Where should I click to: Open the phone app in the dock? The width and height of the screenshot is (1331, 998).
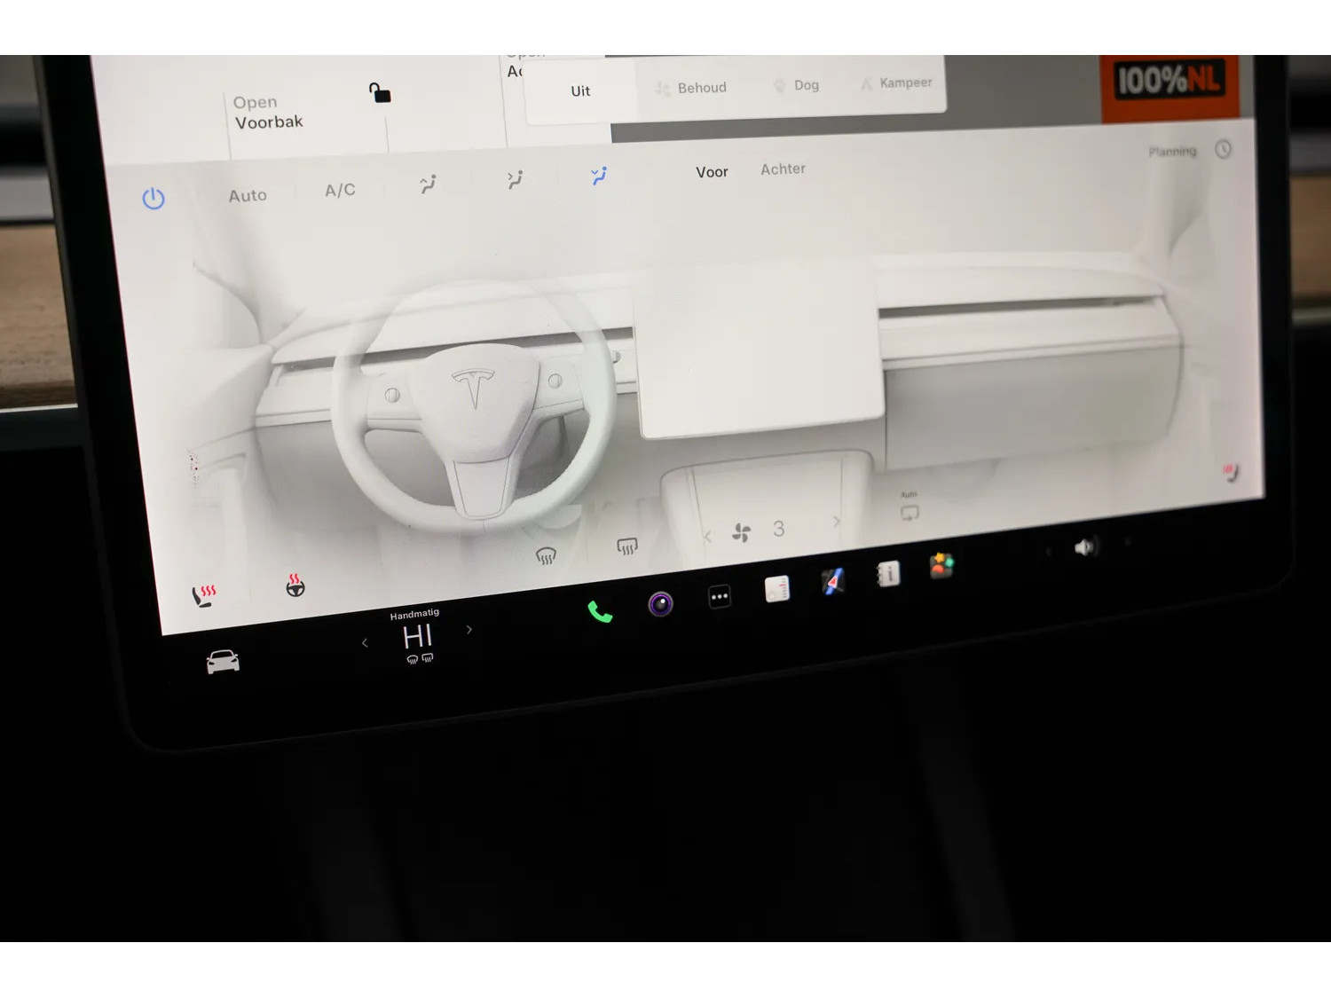(600, 612)
